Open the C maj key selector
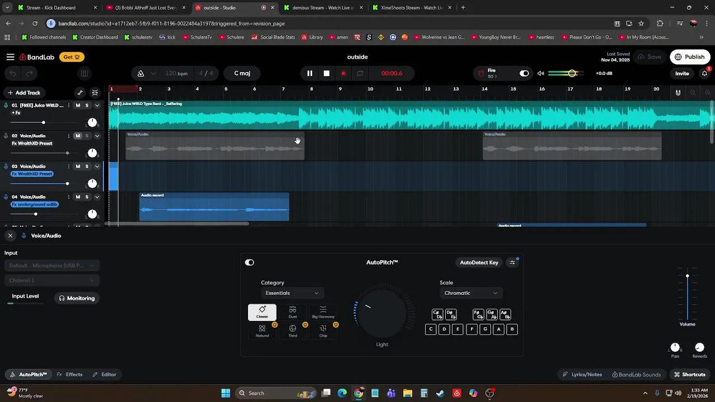 [242, 73]
